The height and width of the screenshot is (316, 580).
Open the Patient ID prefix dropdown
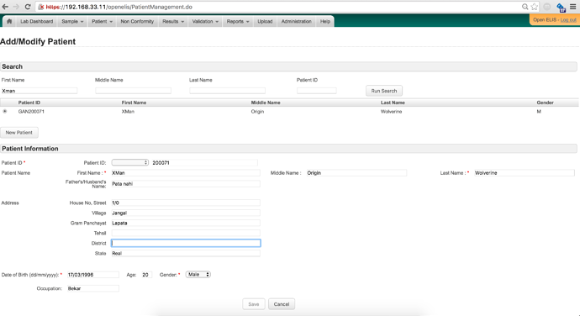130,162
